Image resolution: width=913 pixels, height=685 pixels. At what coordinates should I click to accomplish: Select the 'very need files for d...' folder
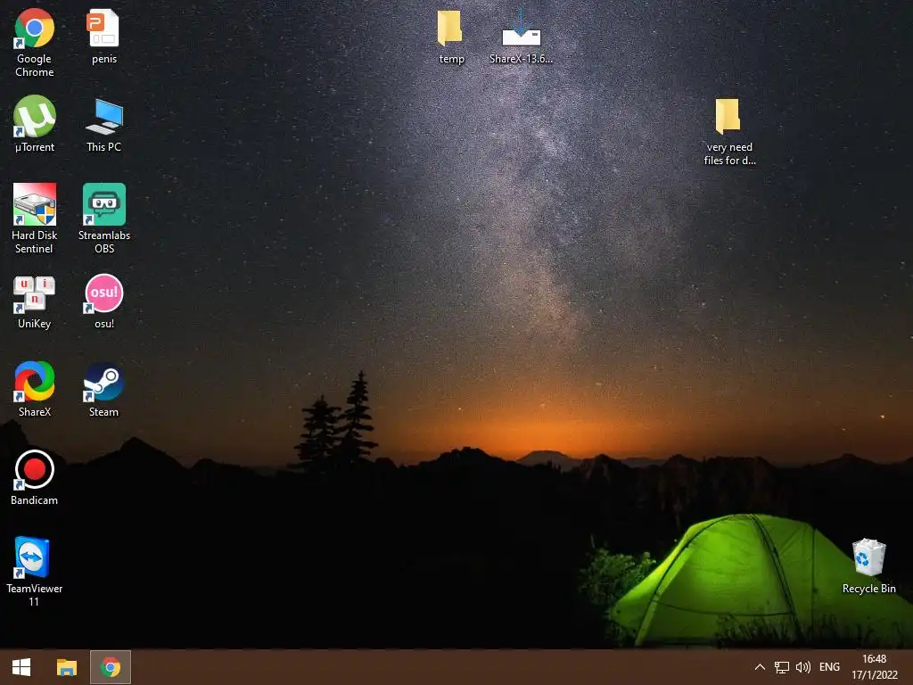(729, 132)
